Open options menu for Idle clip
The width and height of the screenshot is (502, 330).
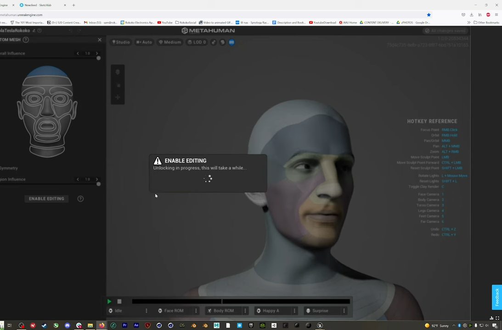coord(147,310)
